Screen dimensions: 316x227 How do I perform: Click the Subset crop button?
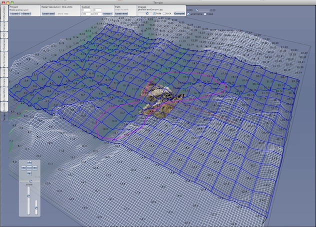coord(107,13)
